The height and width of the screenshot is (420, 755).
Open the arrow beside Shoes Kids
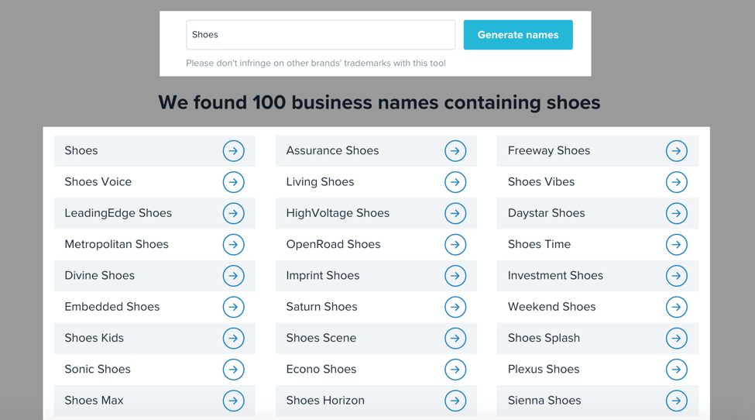pyautogui.click(x=234, y=338)
